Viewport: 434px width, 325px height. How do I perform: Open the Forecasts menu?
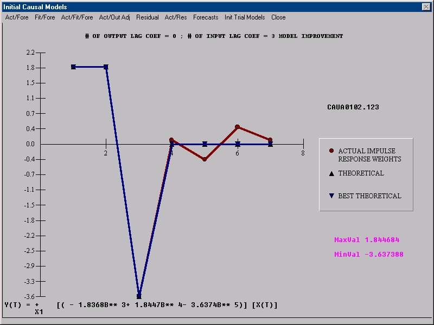pyautogui.click(x=206, y=17)
